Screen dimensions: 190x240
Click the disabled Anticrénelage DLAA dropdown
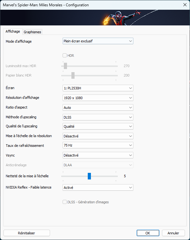click(98, 165)
